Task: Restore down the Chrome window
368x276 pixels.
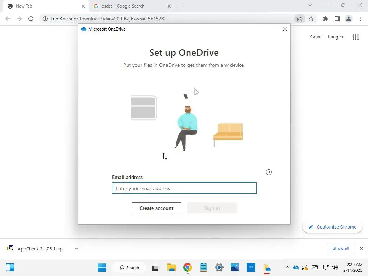Action: [x=343, y=5]
